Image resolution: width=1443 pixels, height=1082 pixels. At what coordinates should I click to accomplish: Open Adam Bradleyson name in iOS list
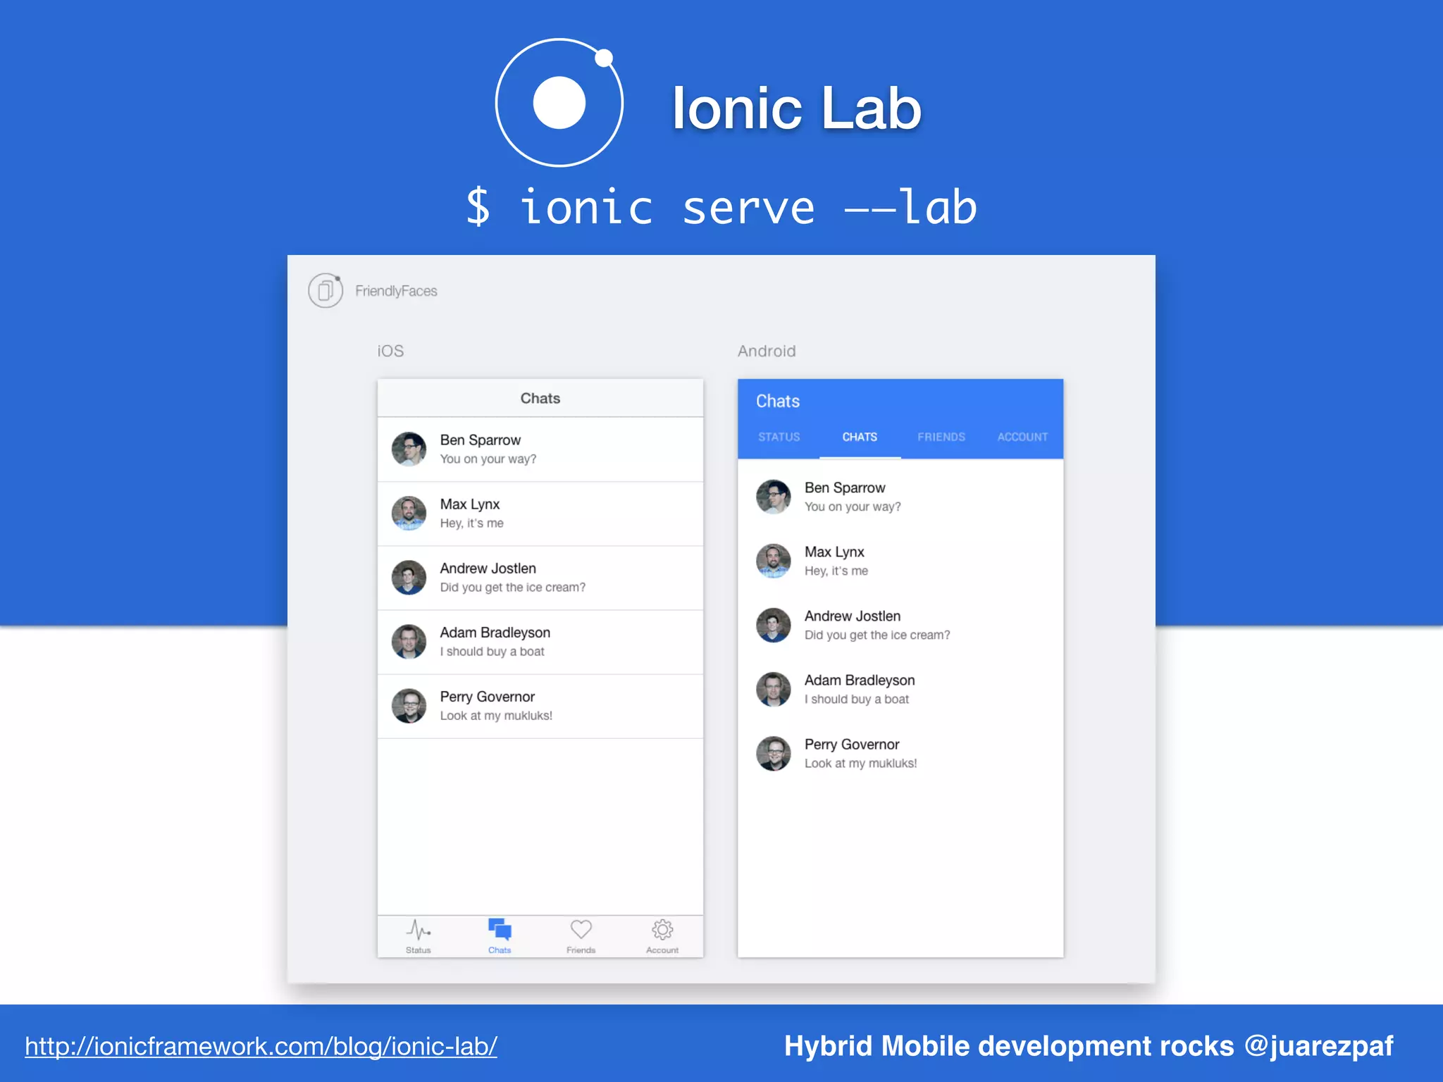coord(495,633)
